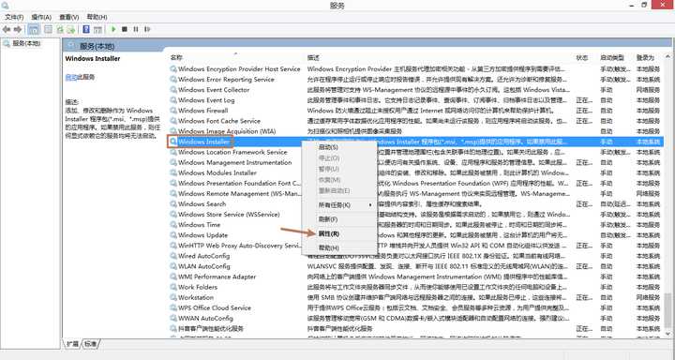
Task: Click the Properties sheet toolbar icon
Action: [48, 29]
